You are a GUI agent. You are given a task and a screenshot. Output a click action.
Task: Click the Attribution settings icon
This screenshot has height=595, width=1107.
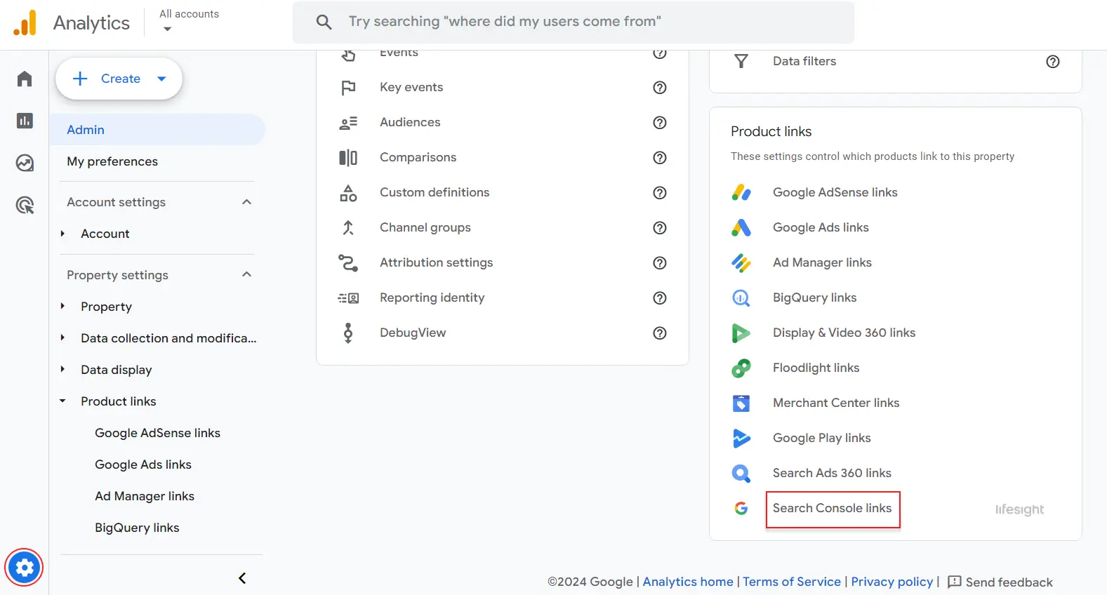[x=348, y=263]
